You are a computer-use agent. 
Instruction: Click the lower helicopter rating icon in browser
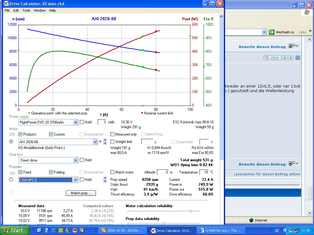pyautogui.click(x=293, y=164)
